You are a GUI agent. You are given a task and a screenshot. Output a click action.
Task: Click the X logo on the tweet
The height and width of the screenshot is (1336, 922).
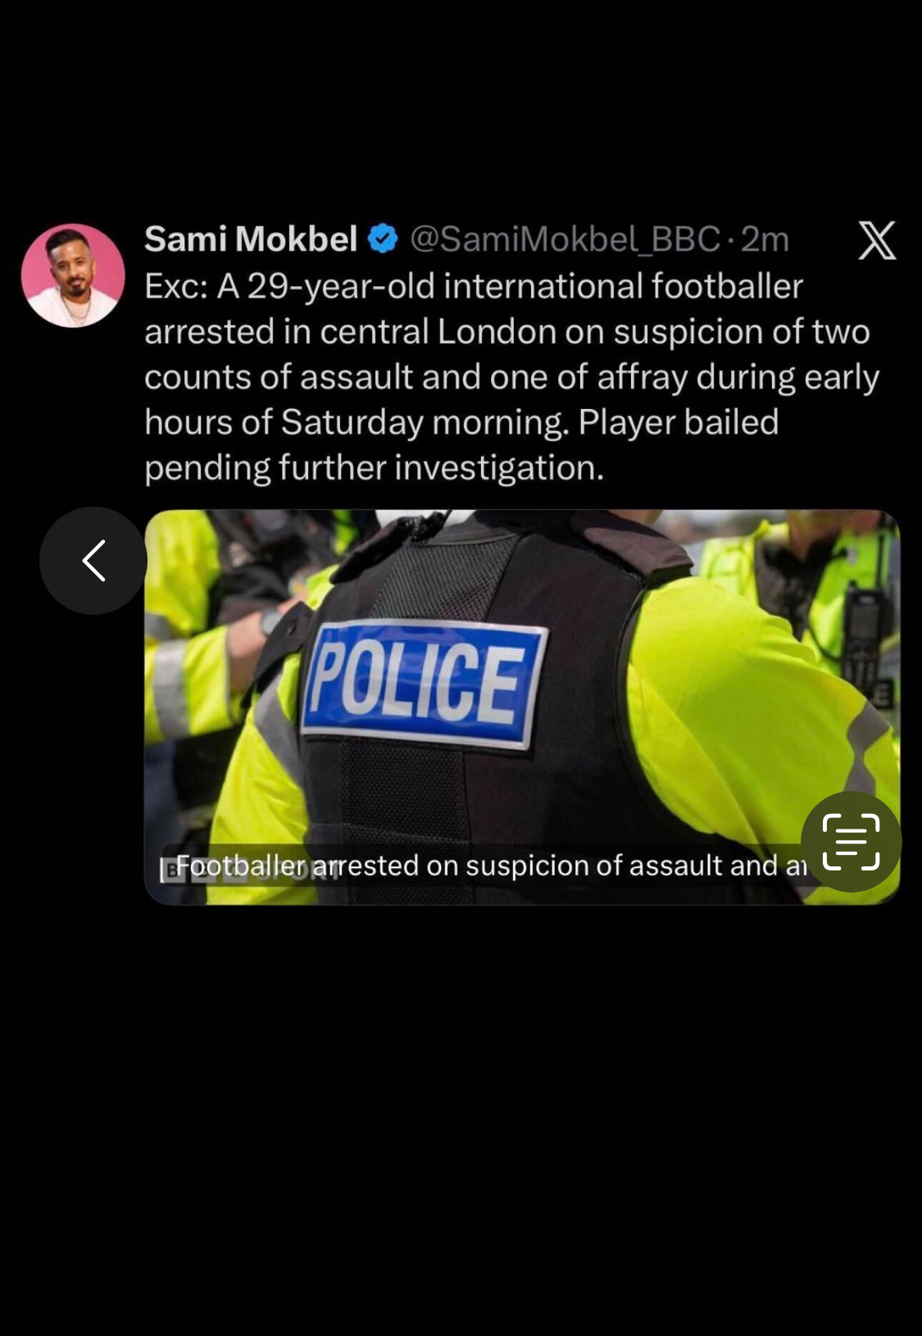(877, 240)
